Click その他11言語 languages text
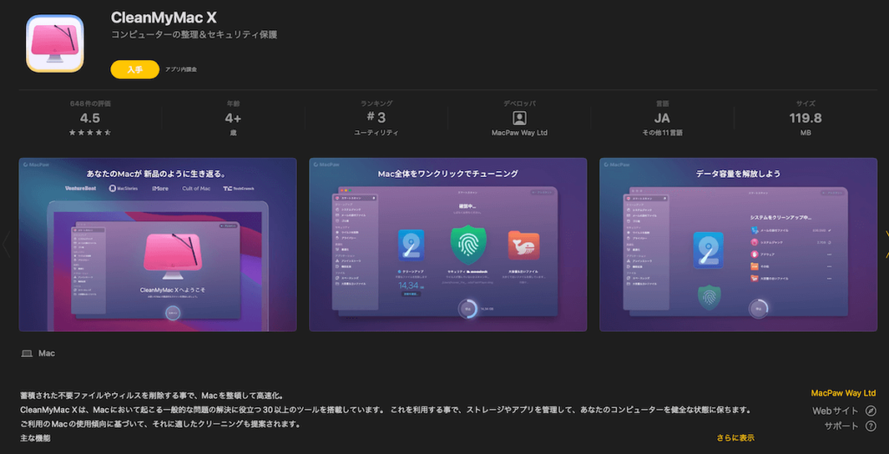The height and width of the screenshot is (454, 889). pyautogui.click(x=662, y=133)
